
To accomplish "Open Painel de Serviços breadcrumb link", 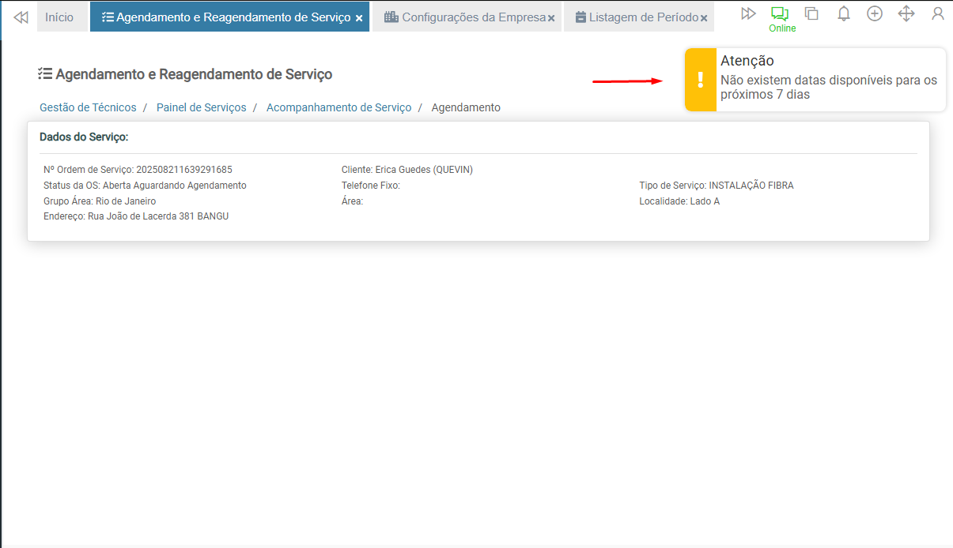I will click(201, 107).
